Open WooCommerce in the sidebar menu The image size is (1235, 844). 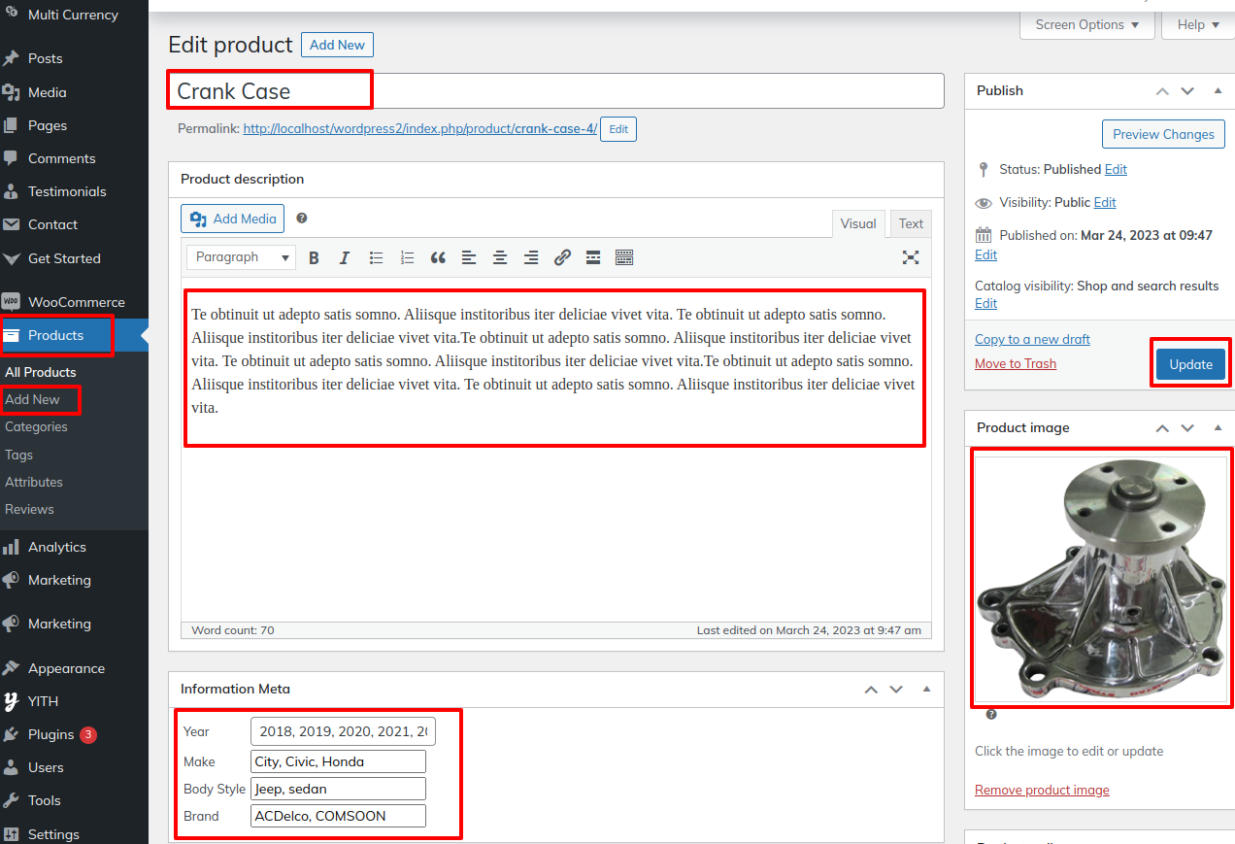coord(76,302)
